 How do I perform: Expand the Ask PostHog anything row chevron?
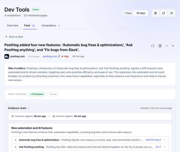tap(164, 147)
